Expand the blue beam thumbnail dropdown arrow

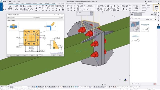tap(18, 26)
